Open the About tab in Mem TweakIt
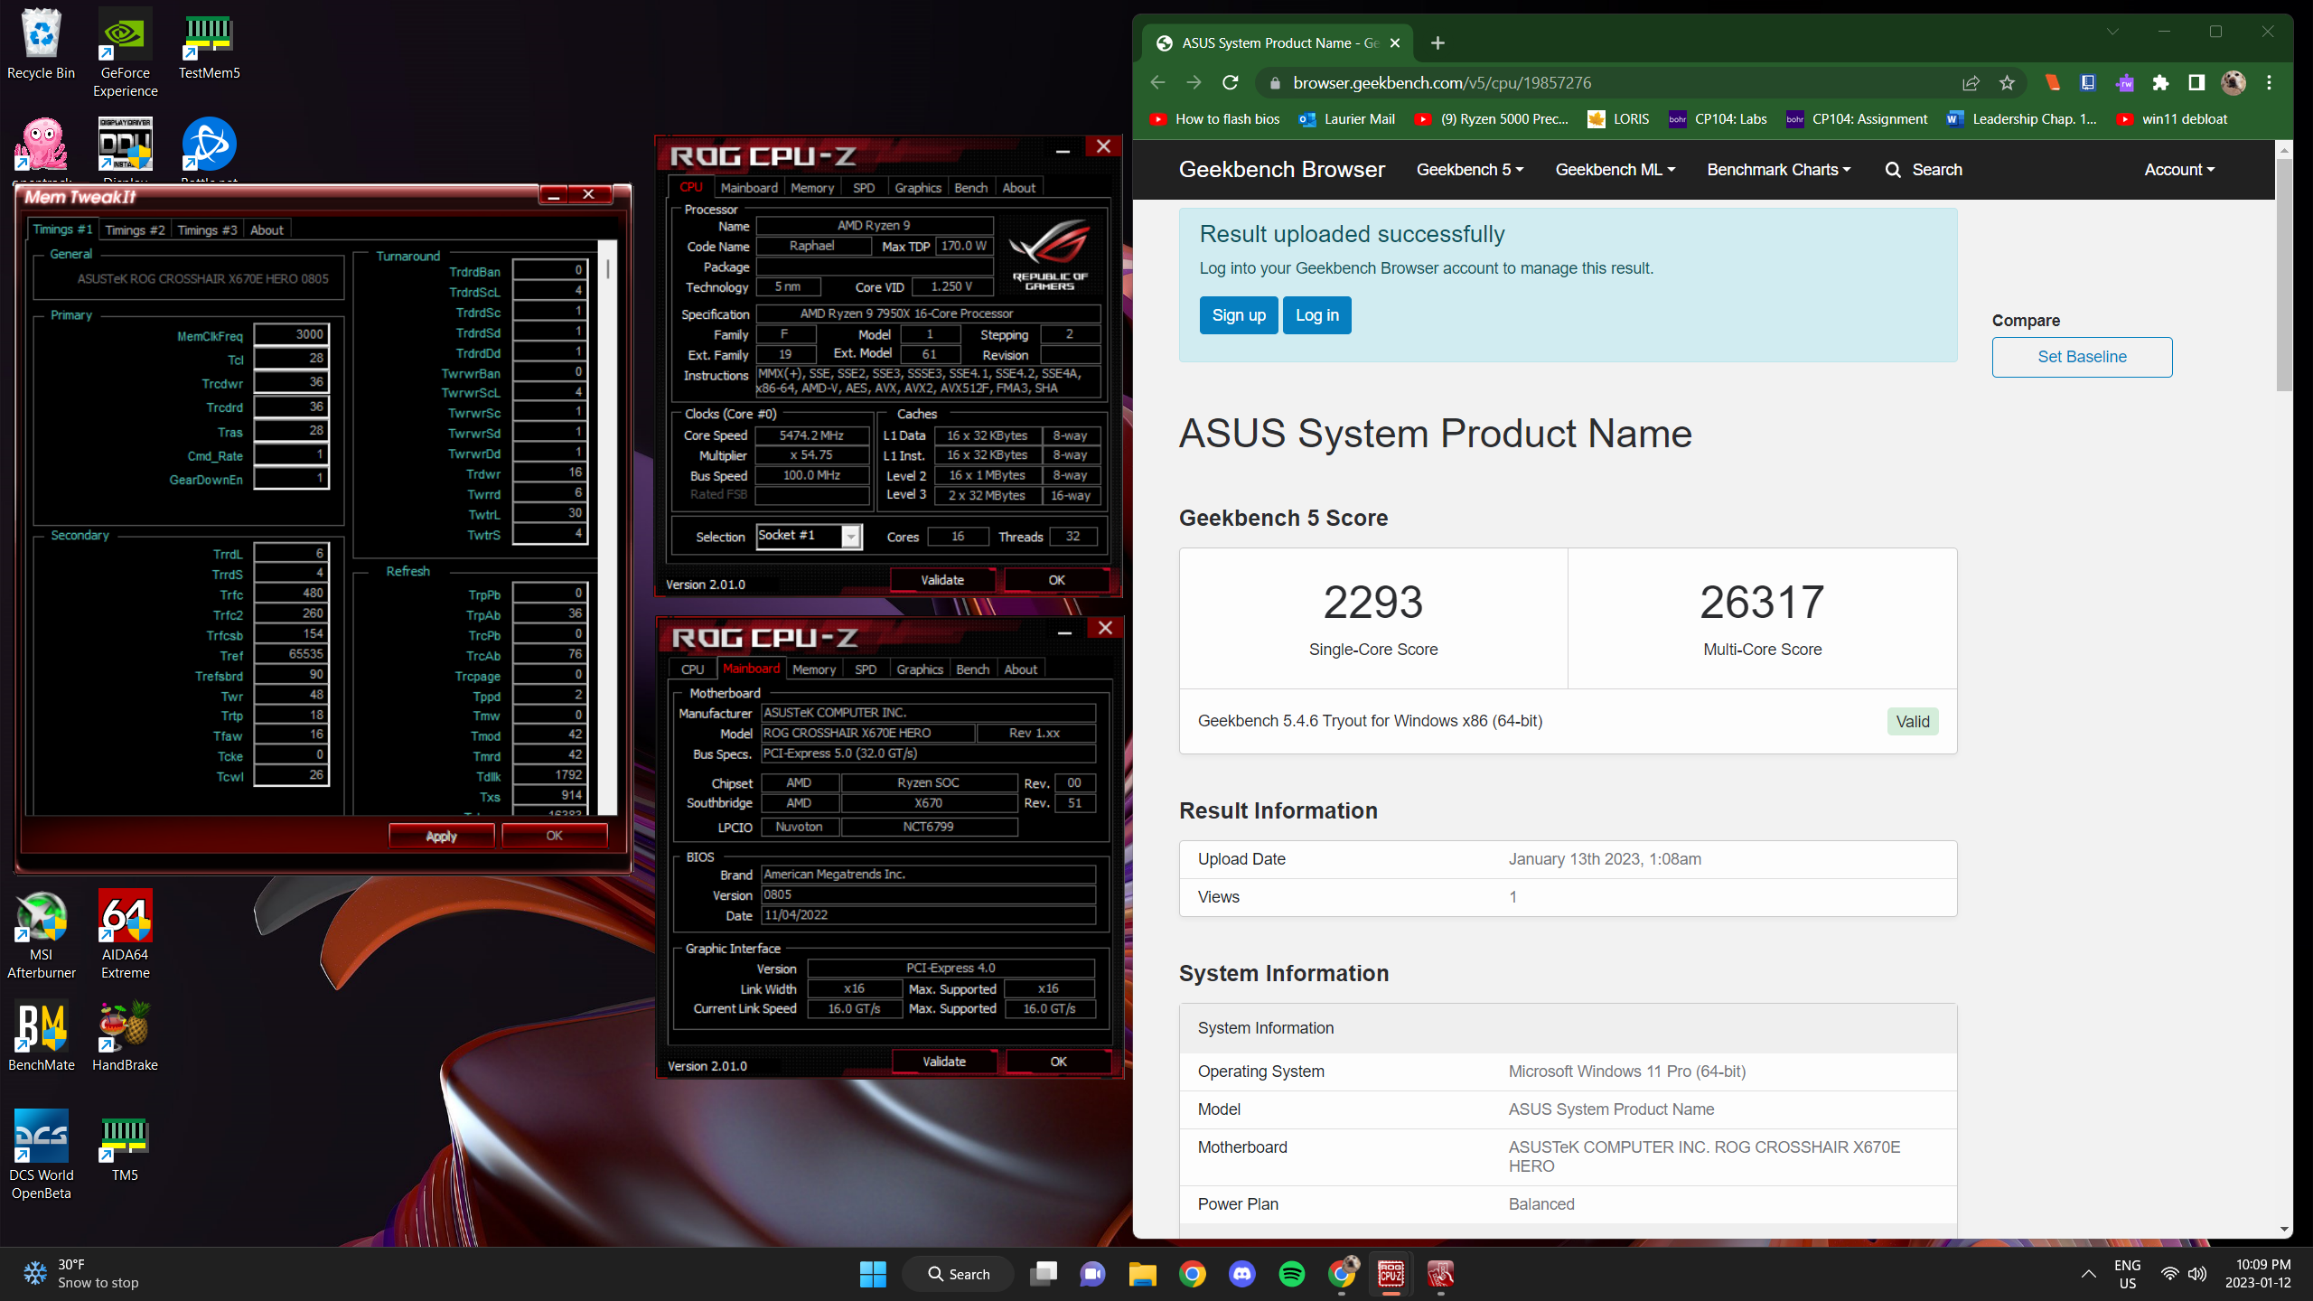The width and height of the screenshot is (2313, 1301). [x=267, y=229]
